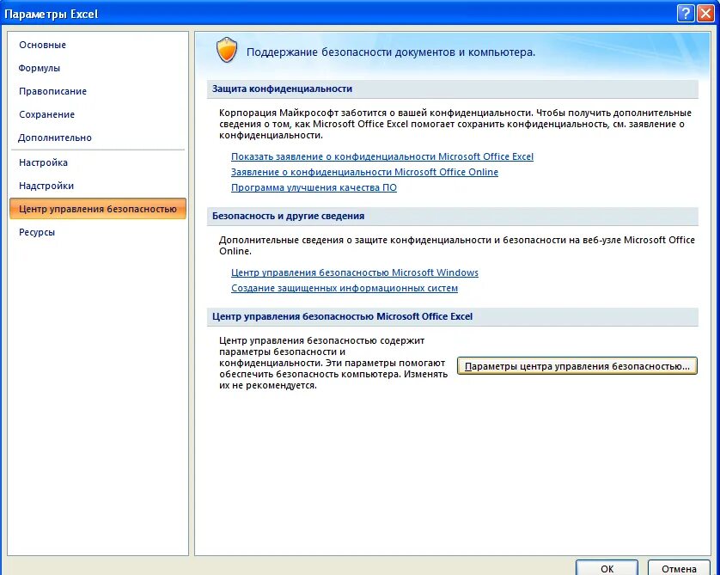Open link Заявление о конфиденциальности Microsoft Office Online
This screenshot has width=720, height=575.
(364, 172)
